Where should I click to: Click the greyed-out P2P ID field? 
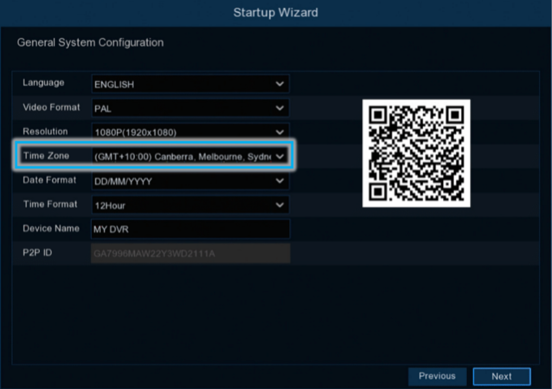[x=189, y=254]
